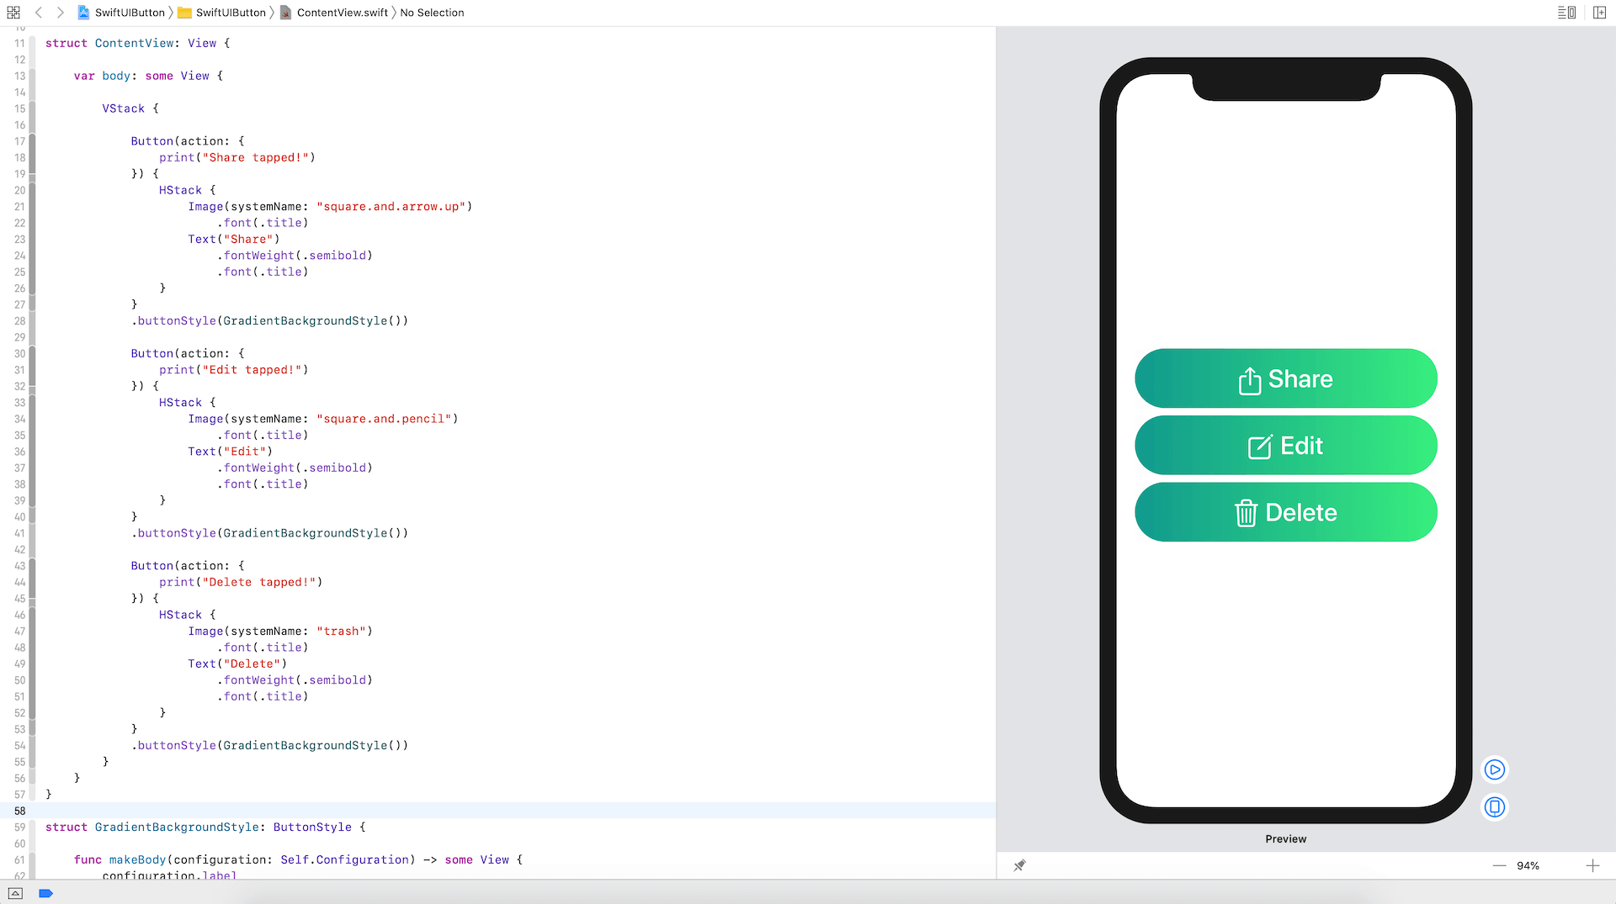Open SwiftUIButton project breadcrumb
This screenshot has width=1616, height=904.
(121, 13)
